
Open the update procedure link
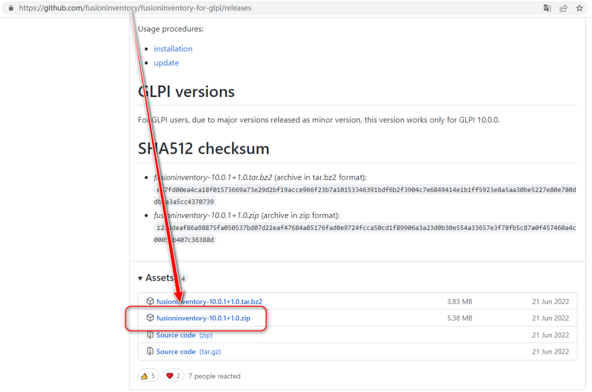[166, 63]
